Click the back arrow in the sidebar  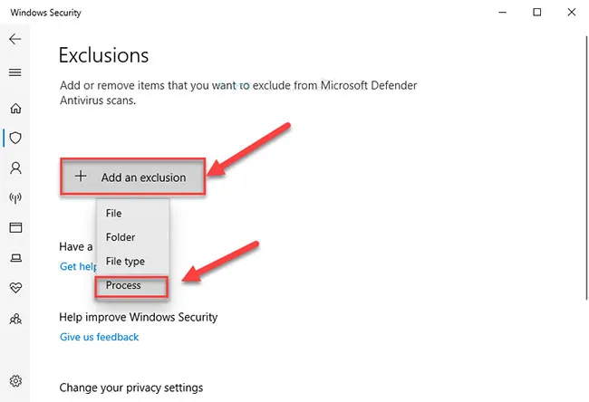pyautogui.click(x=14, y=40)
